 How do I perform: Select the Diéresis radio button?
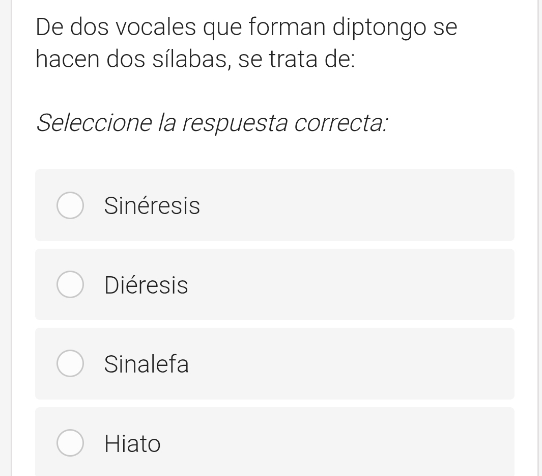coord(70,285)
